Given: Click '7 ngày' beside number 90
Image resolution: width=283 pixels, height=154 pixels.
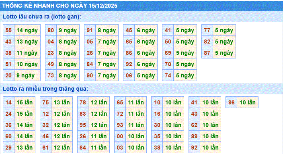Looking at the screenshot, I should pos(107,75).
